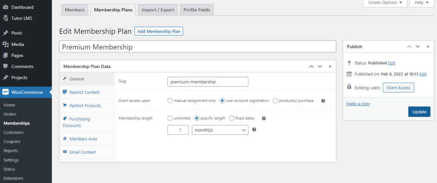Move Publish box down
This screenshot has width=437, height=183.
[x=417, y=46]
